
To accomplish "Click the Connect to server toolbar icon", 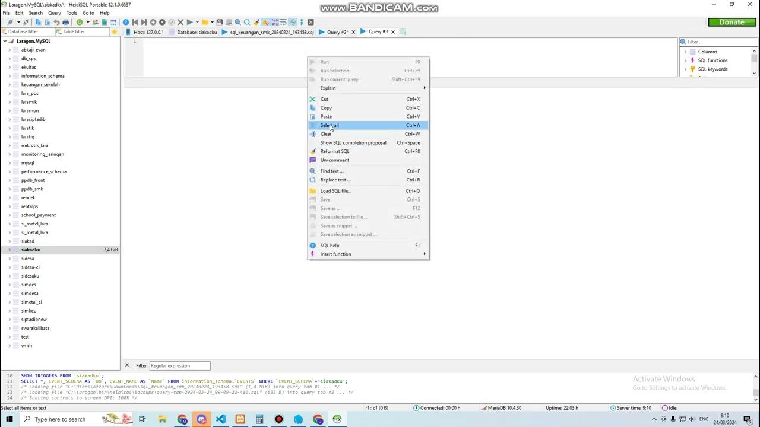I will (10, 22).
